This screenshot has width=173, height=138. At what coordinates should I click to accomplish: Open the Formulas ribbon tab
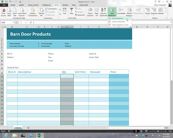pos(46,5)
